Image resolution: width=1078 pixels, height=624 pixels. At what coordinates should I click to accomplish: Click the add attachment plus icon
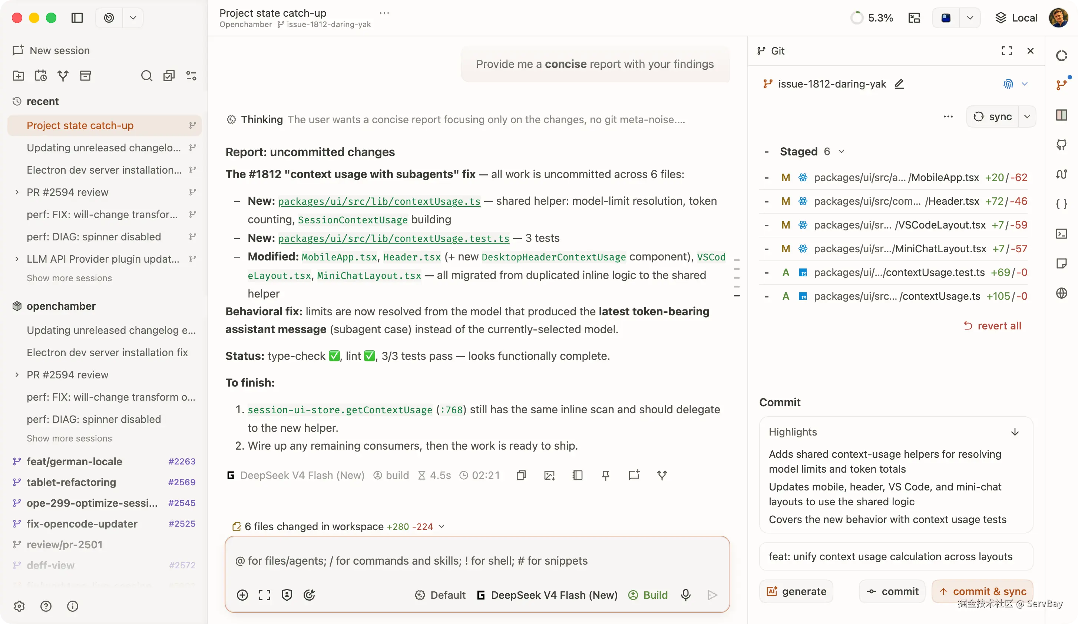[x=242, y=595]
